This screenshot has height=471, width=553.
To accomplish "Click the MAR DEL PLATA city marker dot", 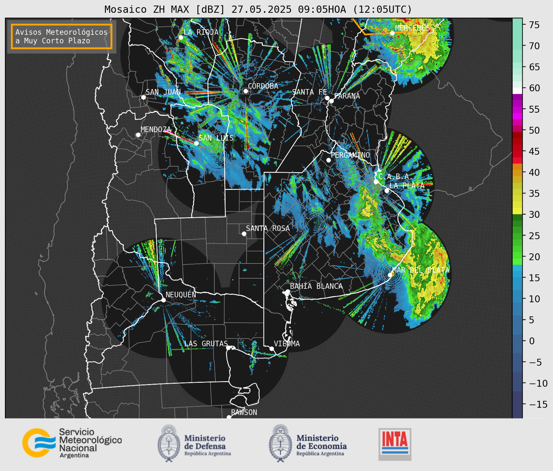I will (x=390, y=275).
